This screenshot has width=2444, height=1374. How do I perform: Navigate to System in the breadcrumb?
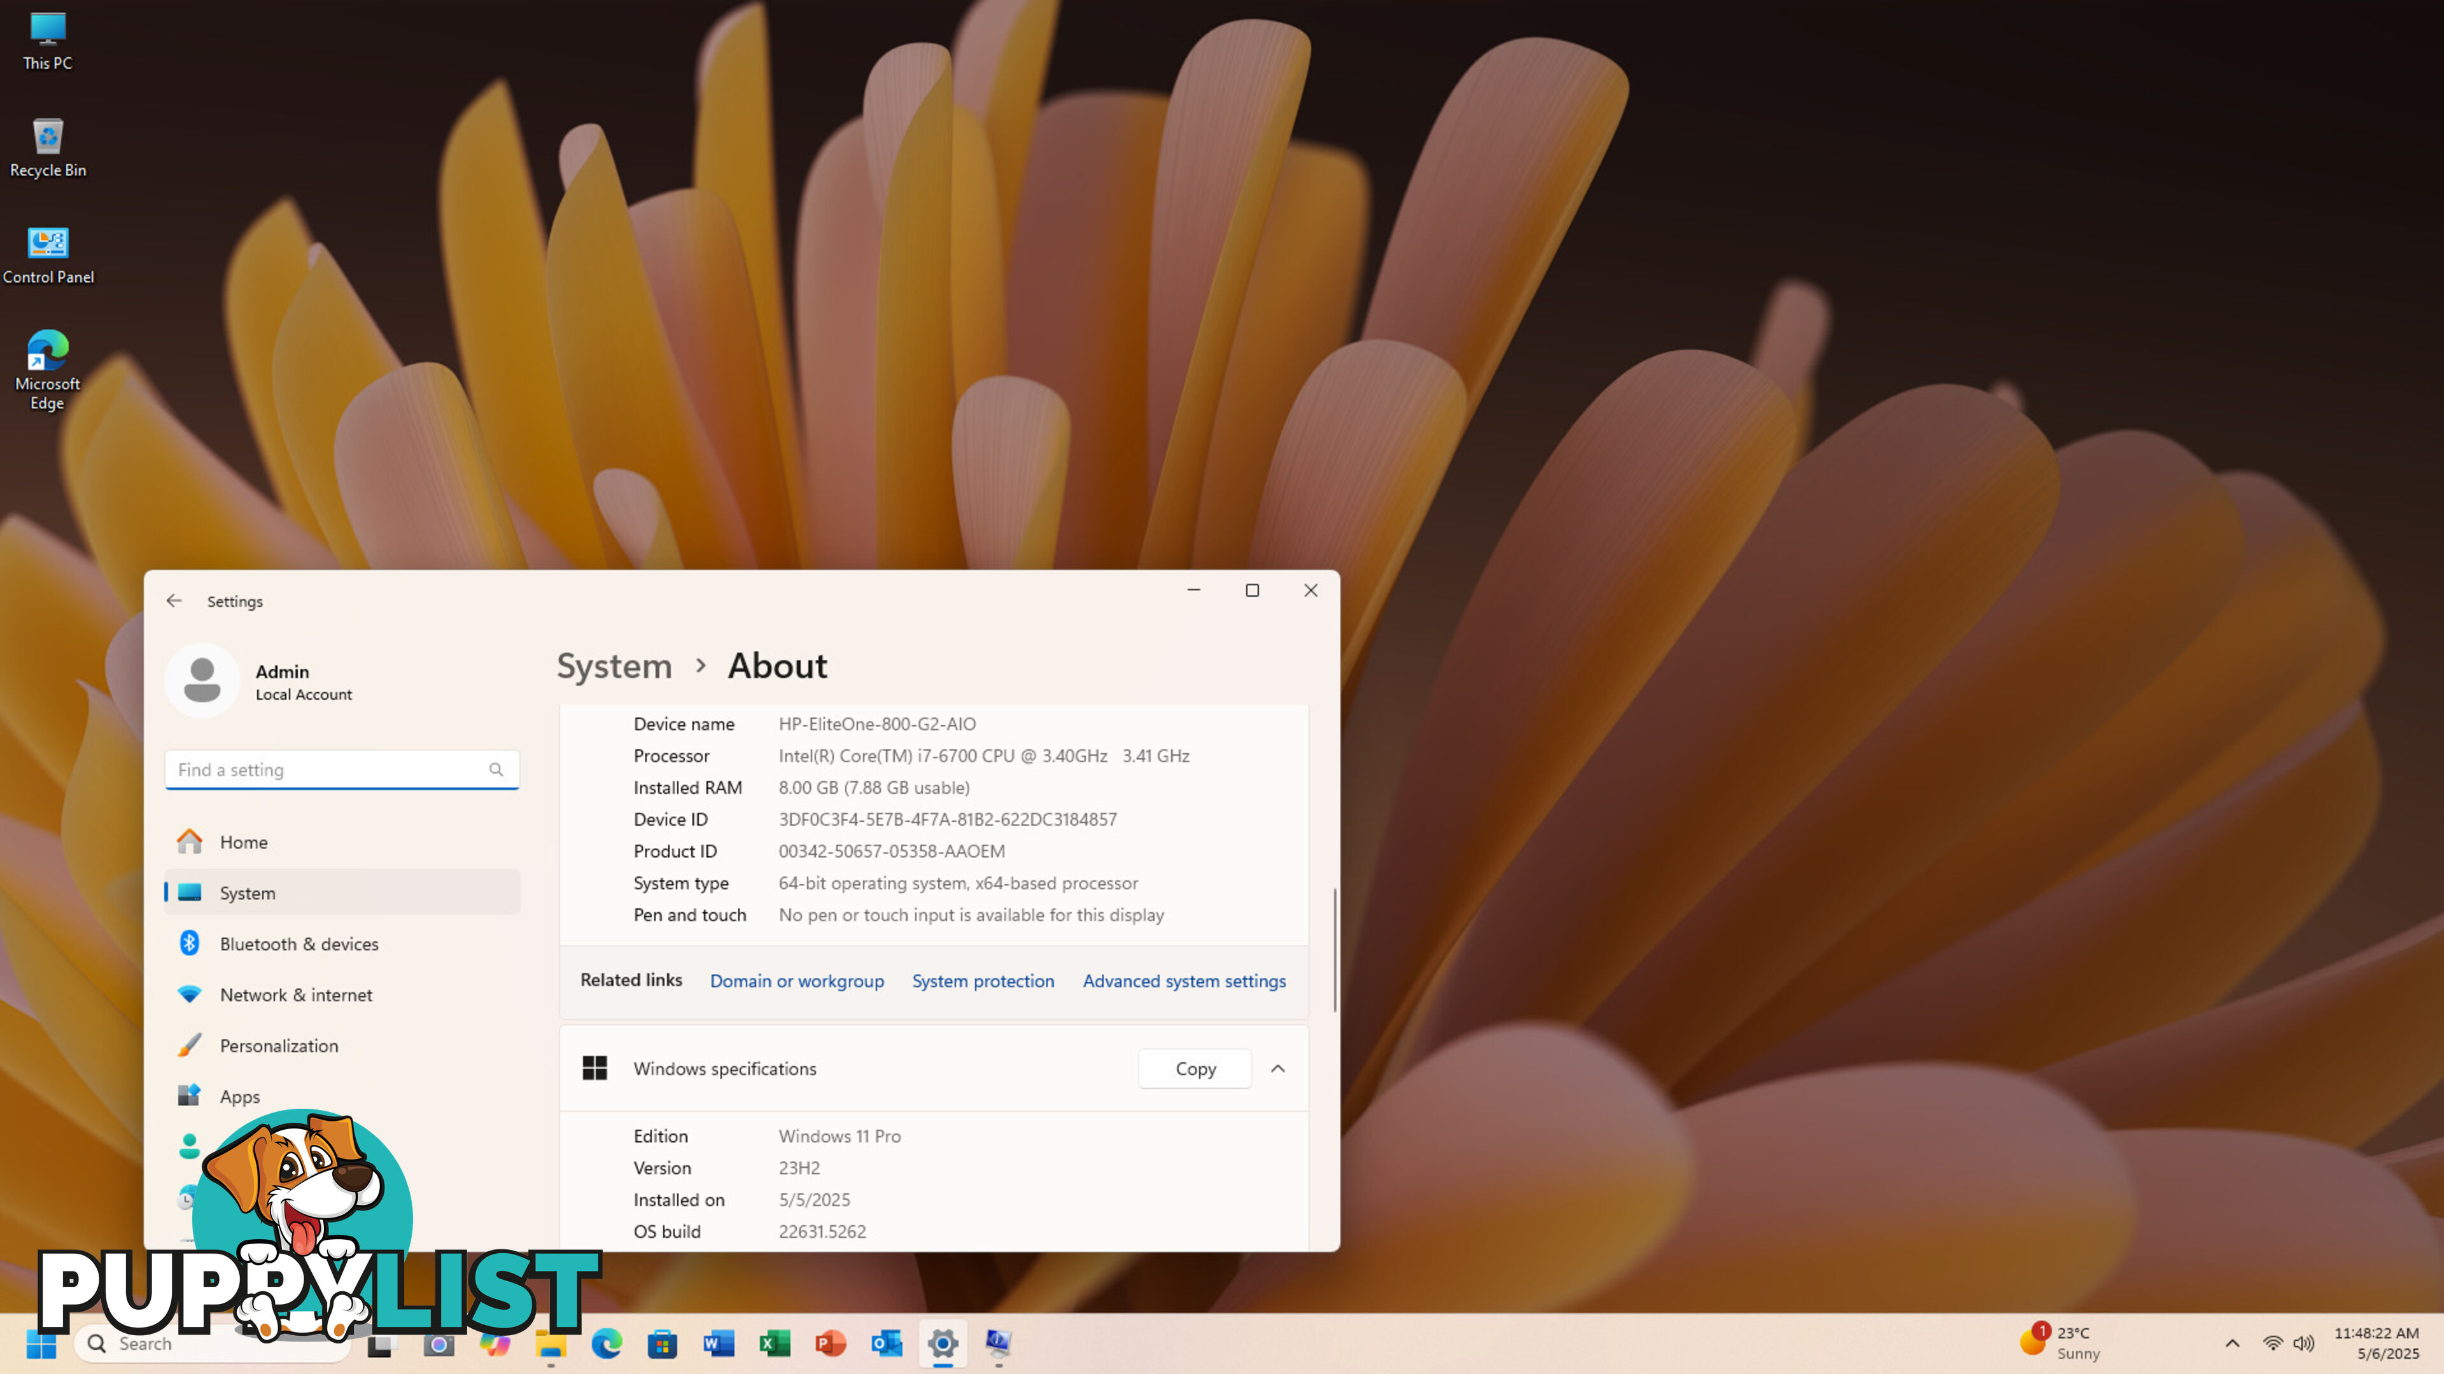[614, 665]
